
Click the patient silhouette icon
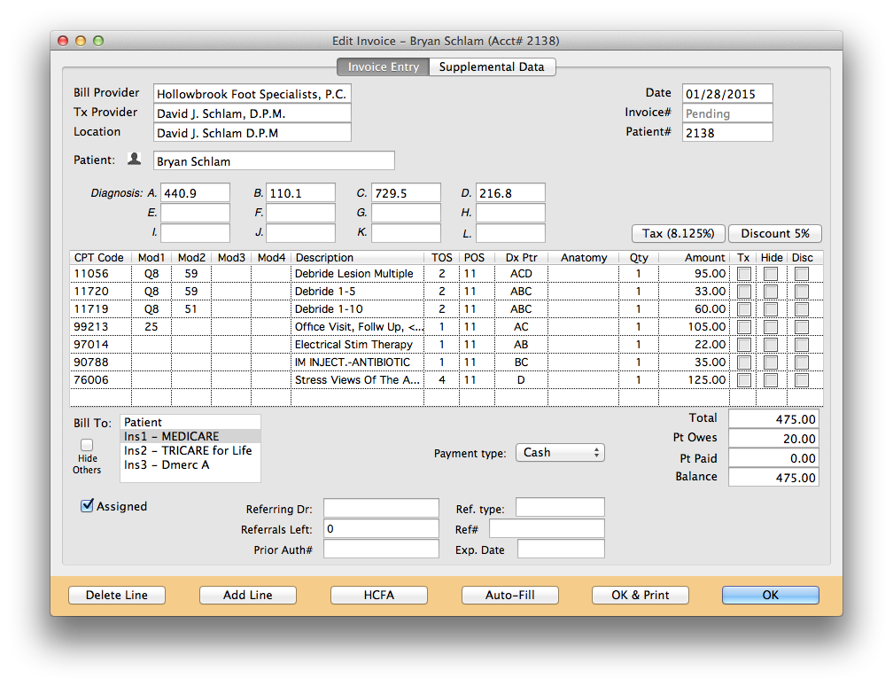pyautogui.click(x=134, y=160)
